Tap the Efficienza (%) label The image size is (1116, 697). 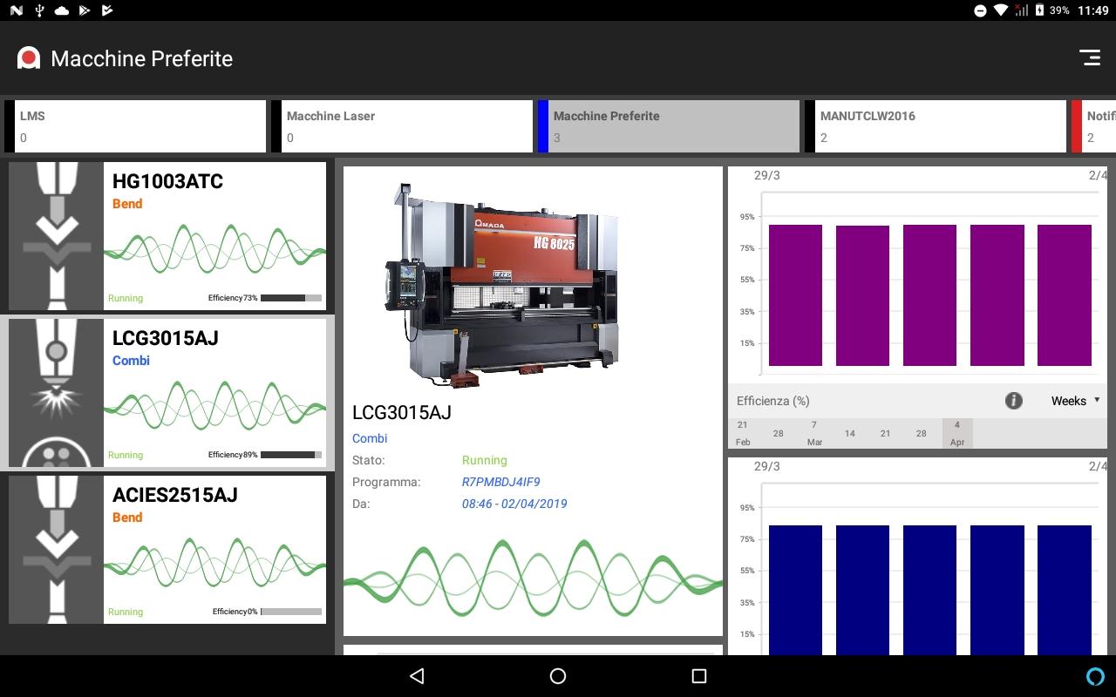pos(773,401)
